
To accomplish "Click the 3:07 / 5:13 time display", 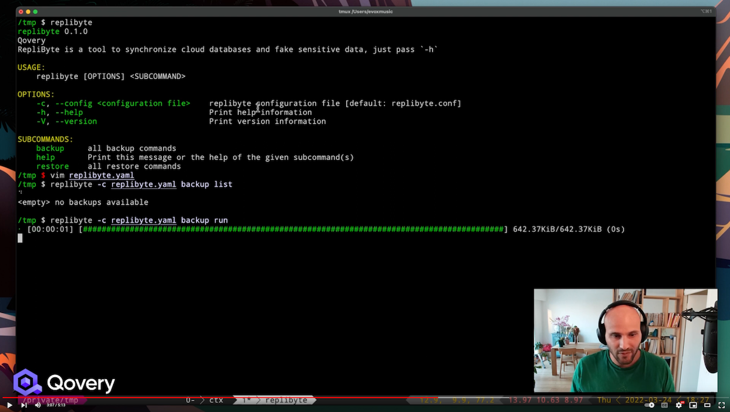I will 55,405.
